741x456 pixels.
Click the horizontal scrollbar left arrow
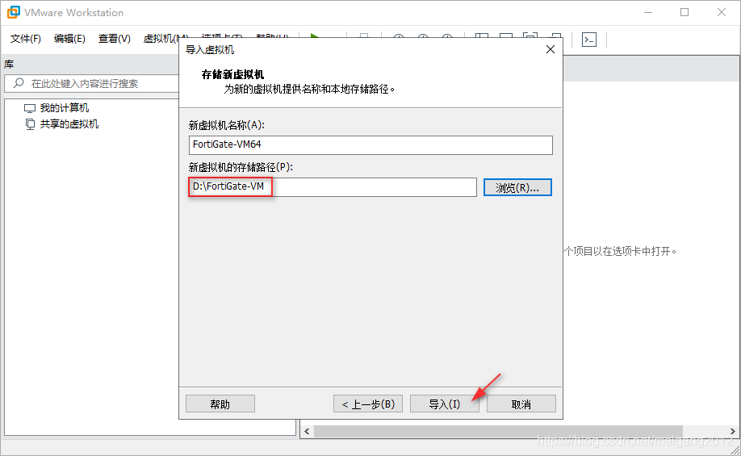307,432
